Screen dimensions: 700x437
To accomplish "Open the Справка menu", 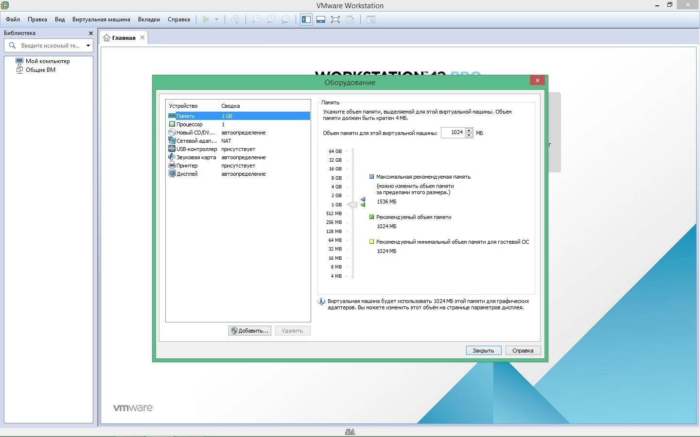I will coord(179,19).
